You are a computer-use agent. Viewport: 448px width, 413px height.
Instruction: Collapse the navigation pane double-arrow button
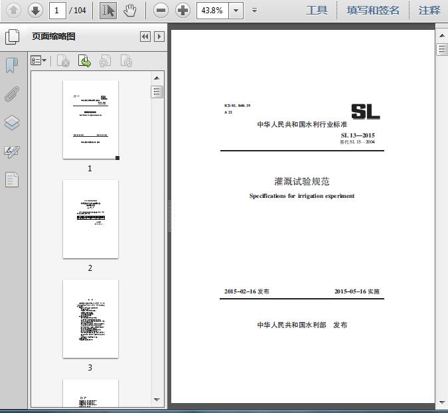click(x=145, y=37)
